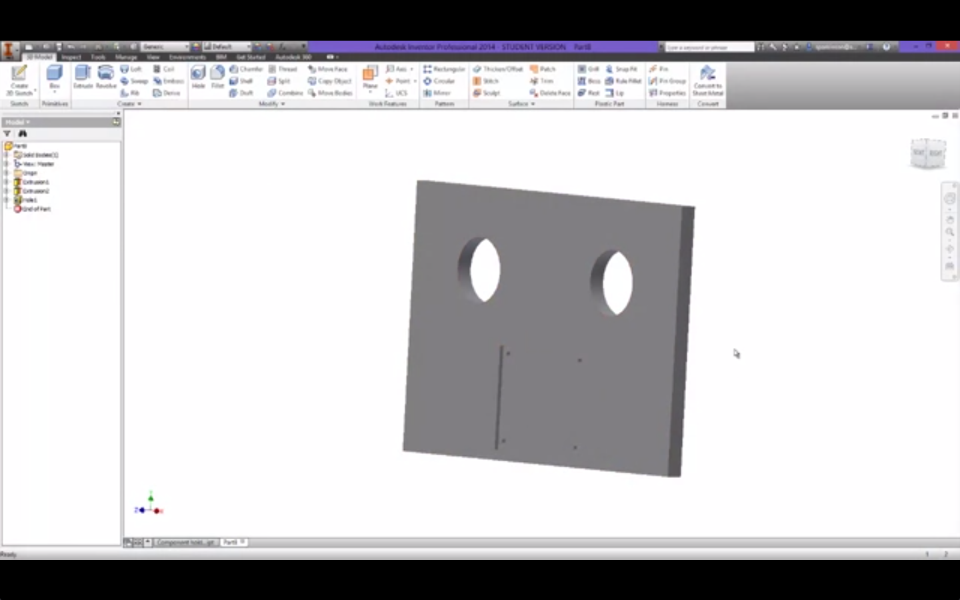Click the Patch surface tool
This screenshot has height=600, width=960.
coord(543,69)
